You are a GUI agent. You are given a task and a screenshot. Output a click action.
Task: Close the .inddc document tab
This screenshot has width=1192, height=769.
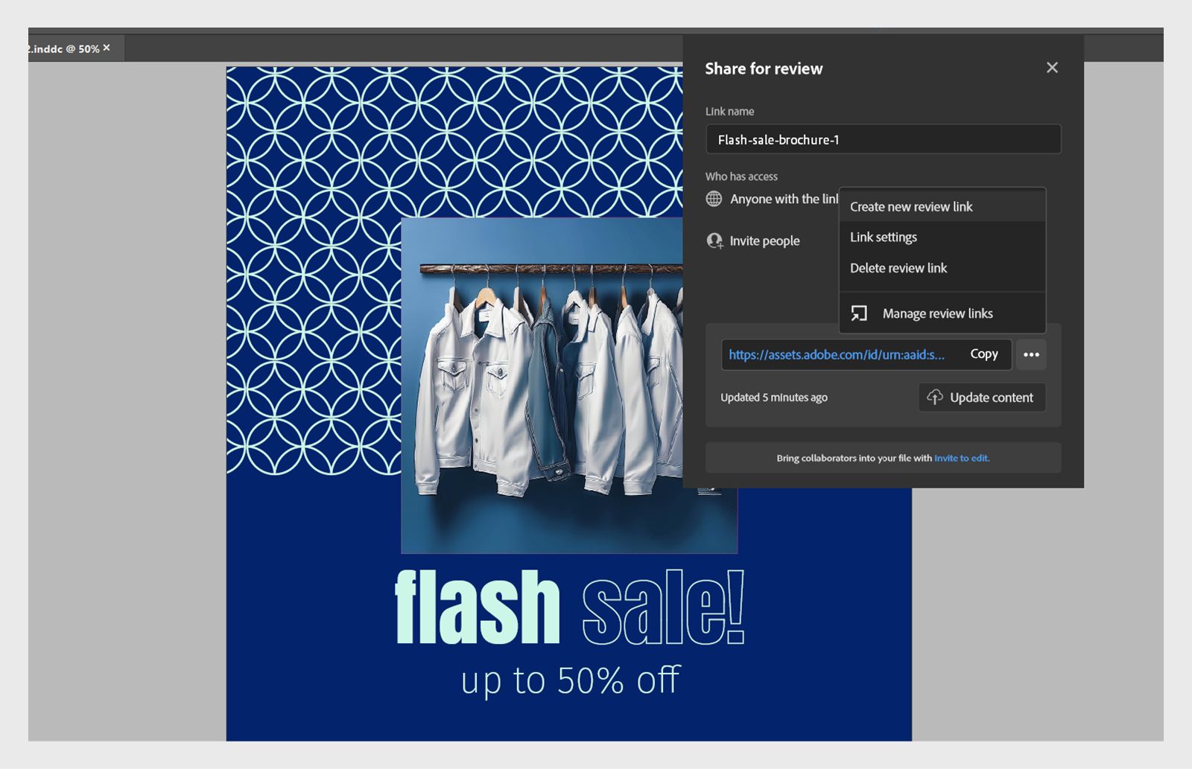click(106, 48)
